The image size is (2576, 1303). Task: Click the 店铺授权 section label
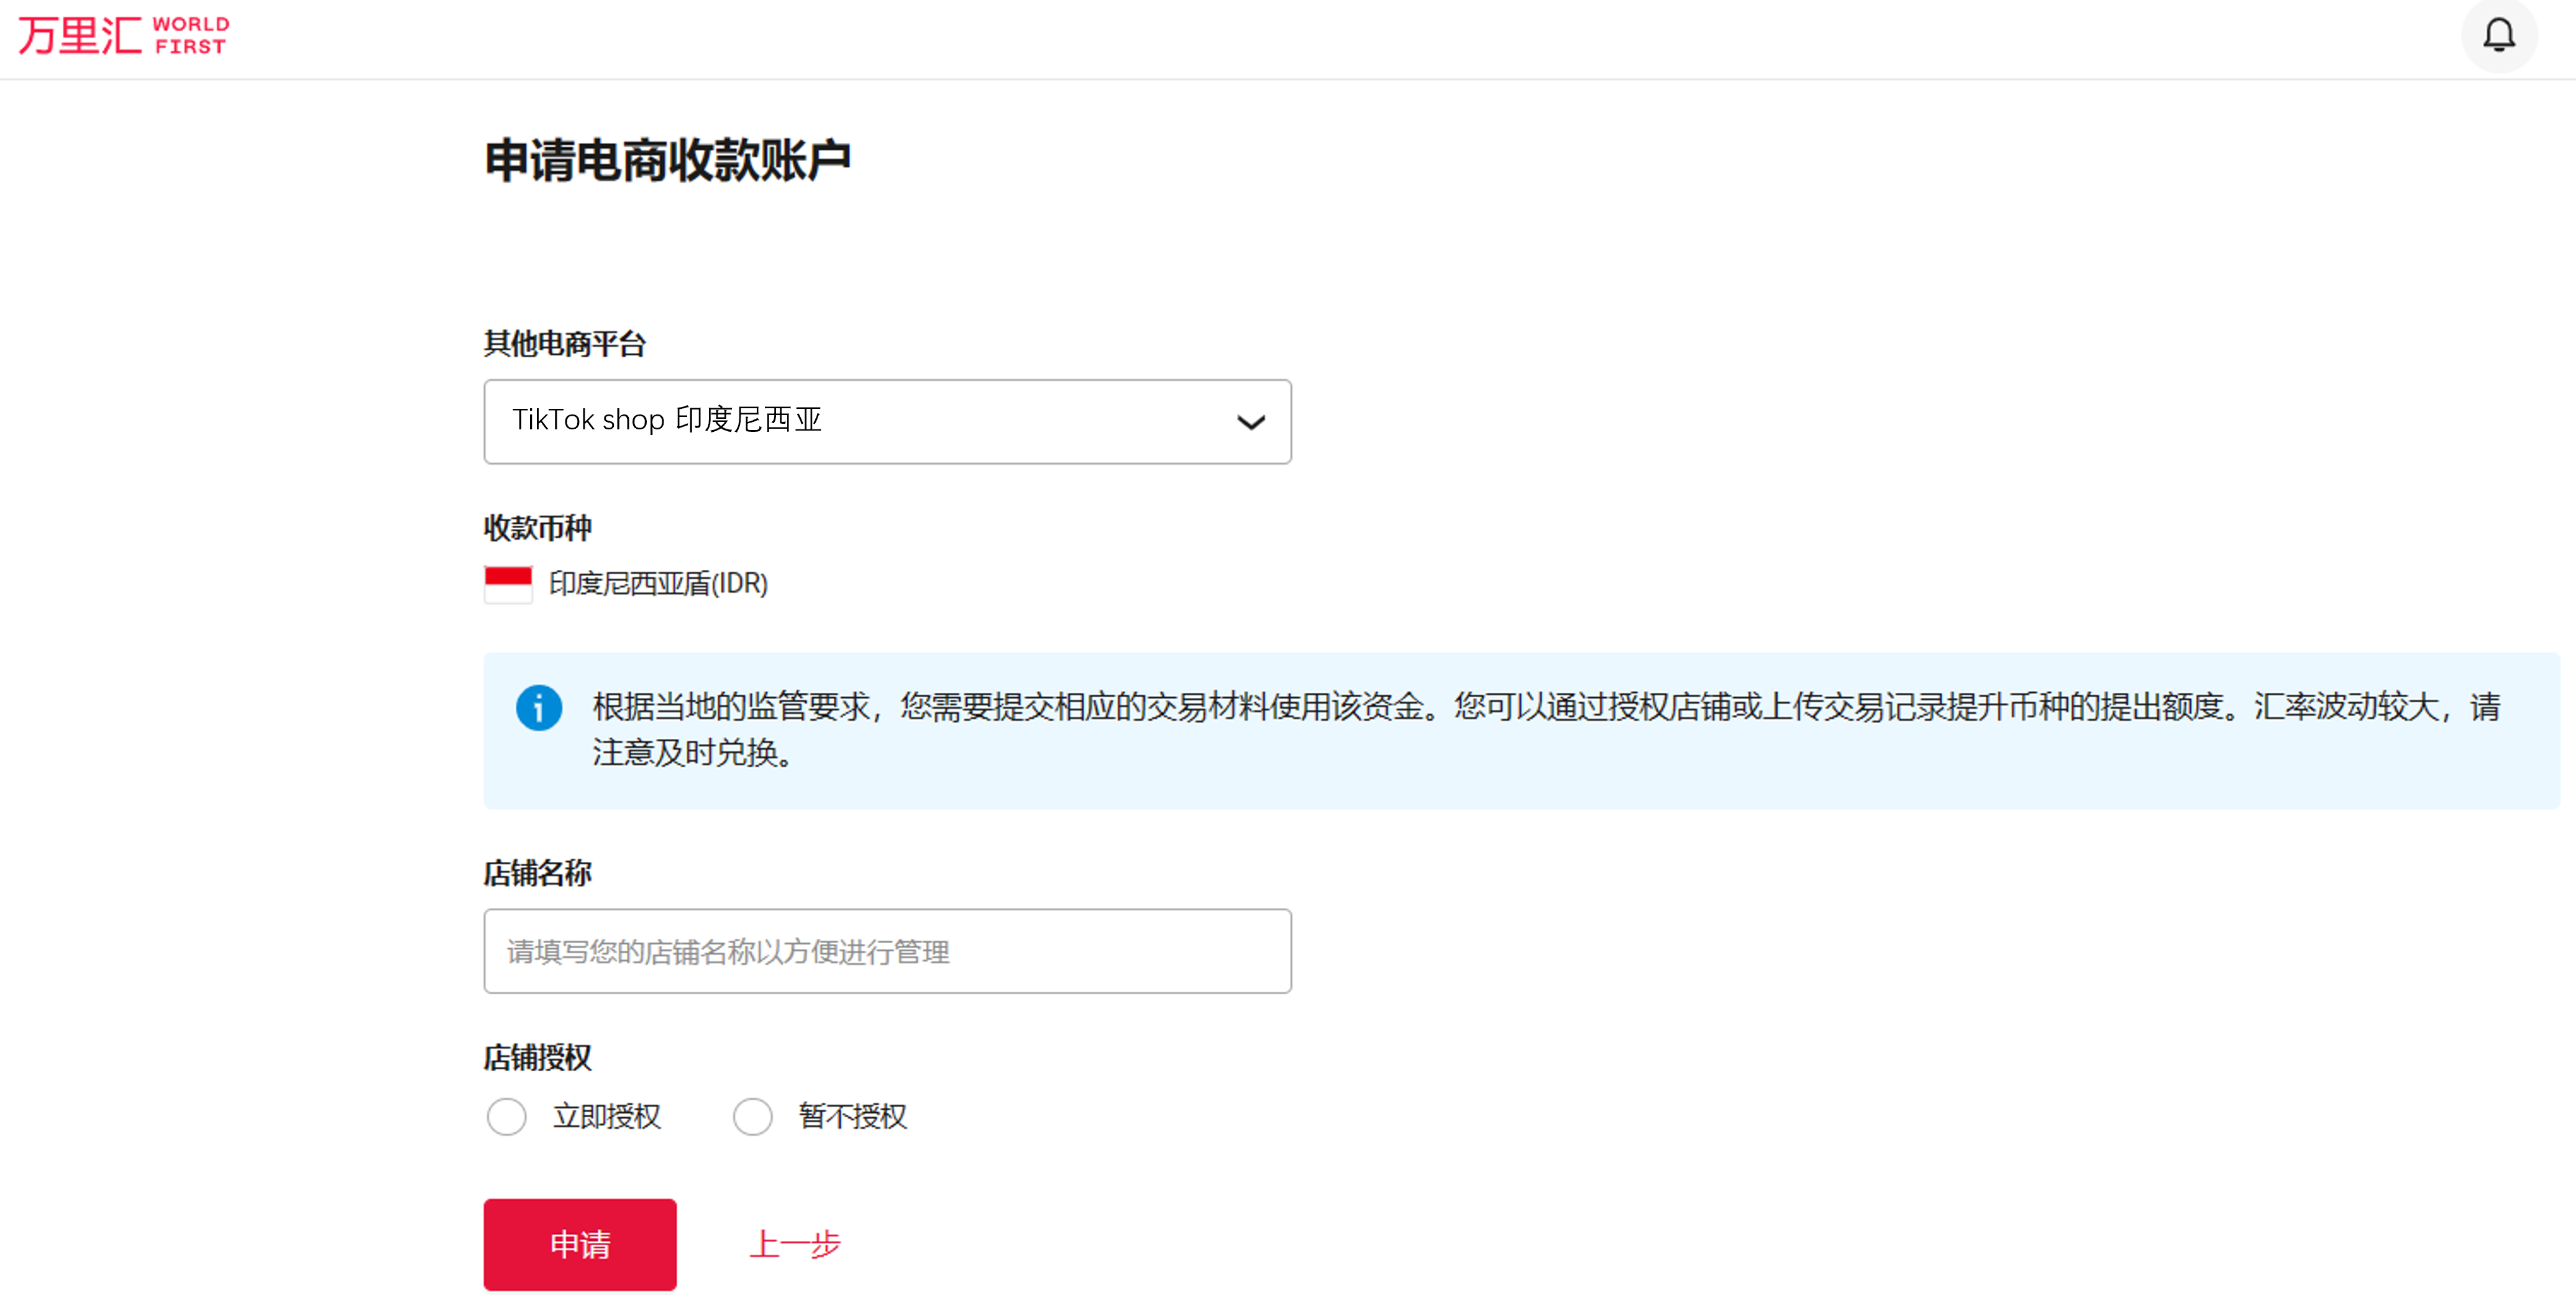(x=537, y=1057)
